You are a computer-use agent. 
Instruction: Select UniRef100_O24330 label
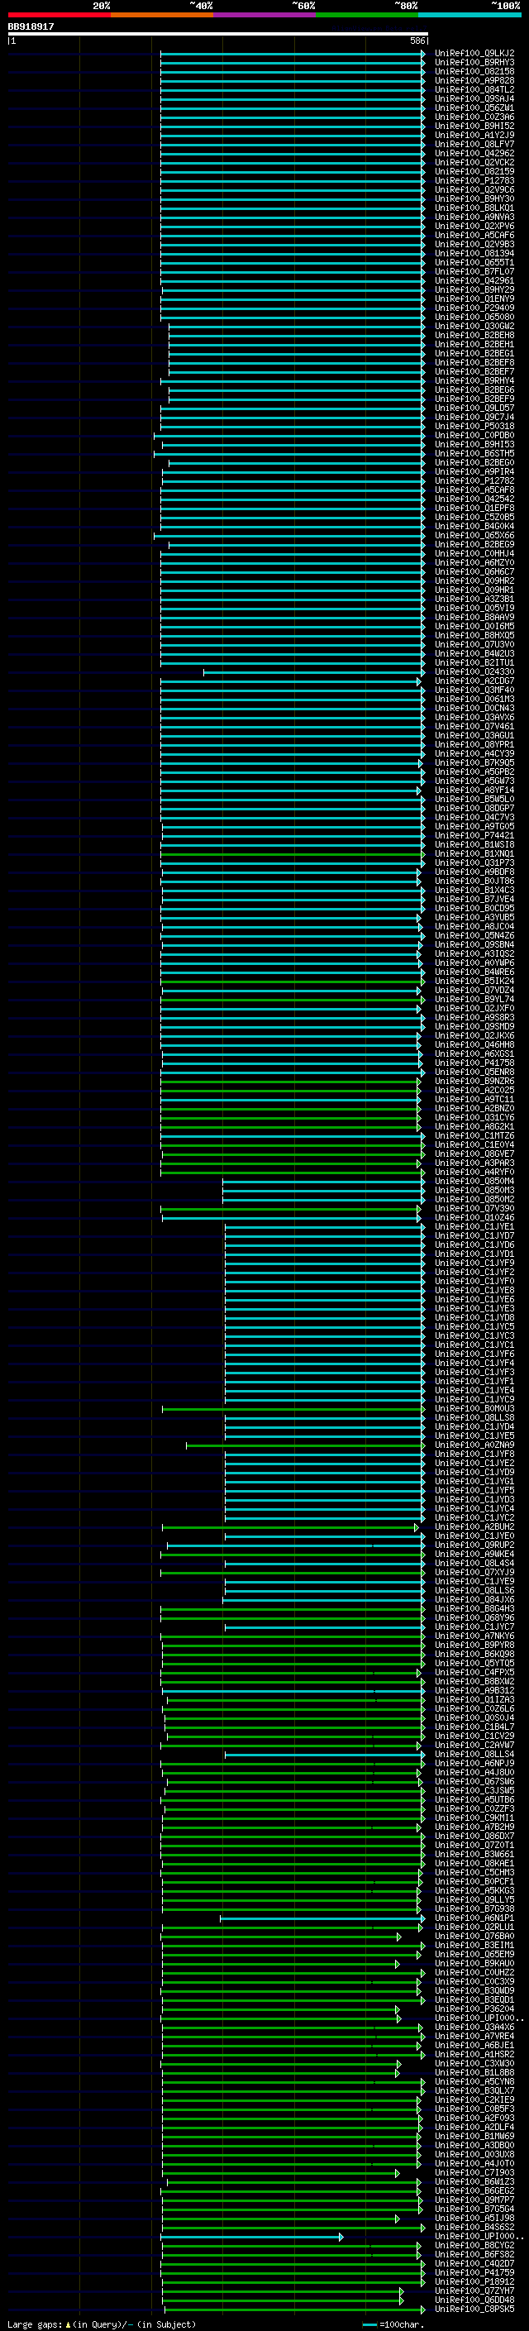[x=474, y=671]
